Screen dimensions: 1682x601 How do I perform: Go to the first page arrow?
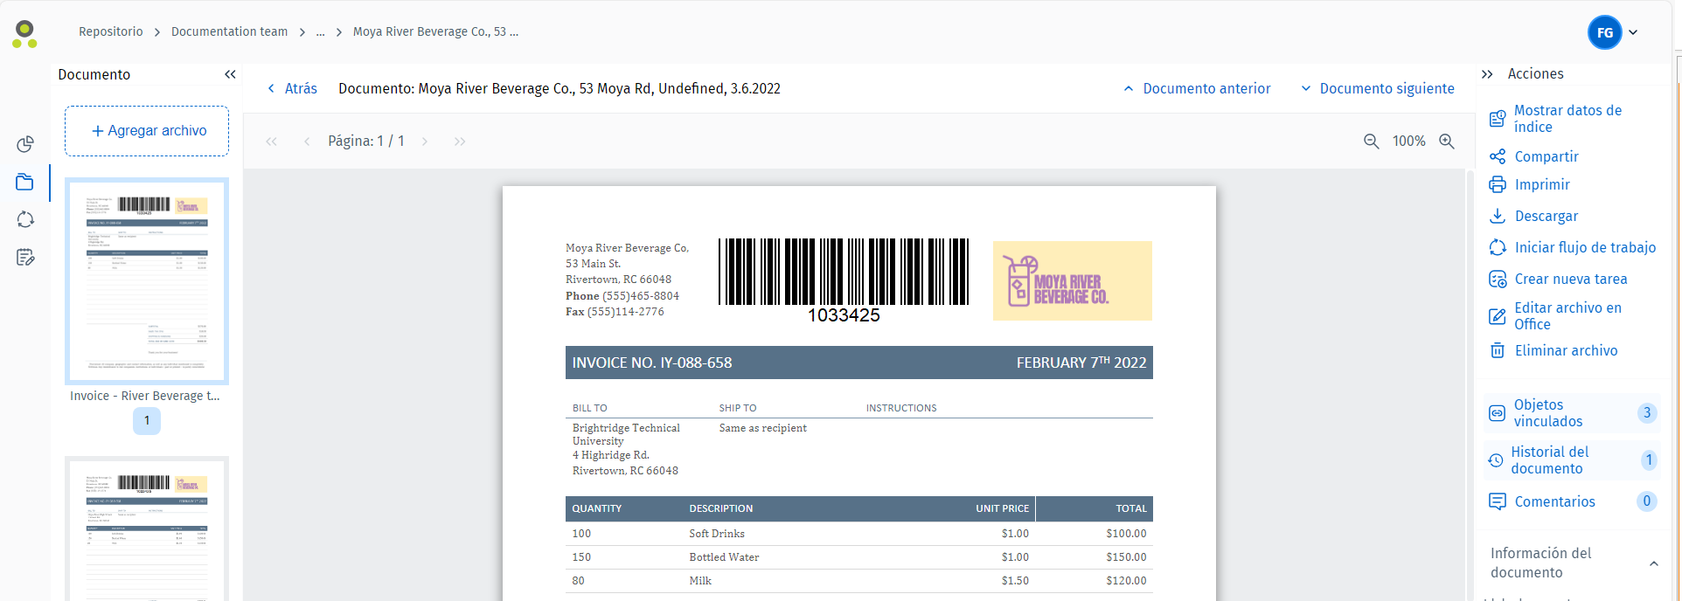pyautogui.click(x=271, y=142)
